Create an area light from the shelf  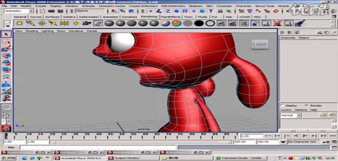64,23
